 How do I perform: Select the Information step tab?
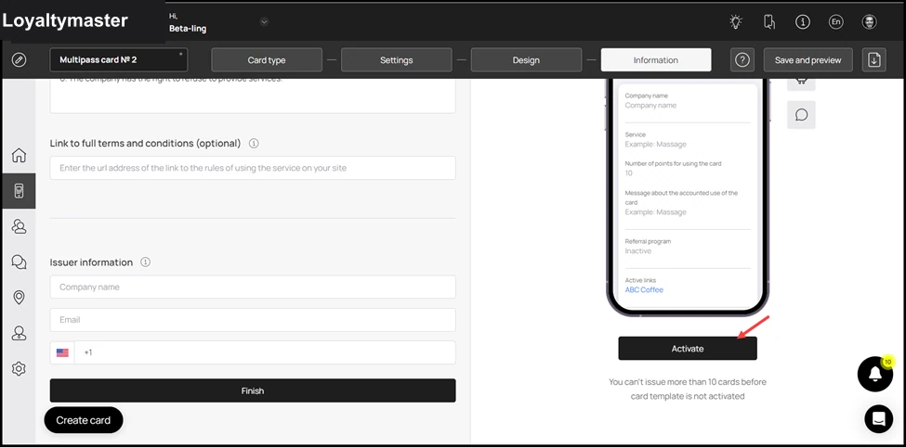pos(656,60)
